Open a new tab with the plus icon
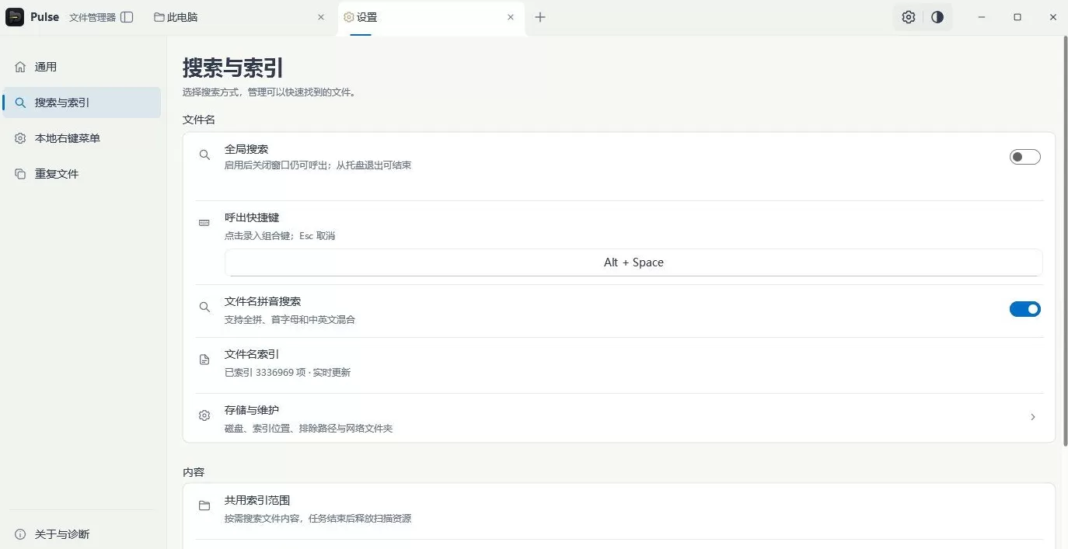Image resolution: width=1068 pixels, height=549 pixels. pyautogui.click(x=540, y=17)
